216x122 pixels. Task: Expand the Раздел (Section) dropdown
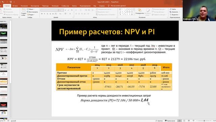click(31, 15)
